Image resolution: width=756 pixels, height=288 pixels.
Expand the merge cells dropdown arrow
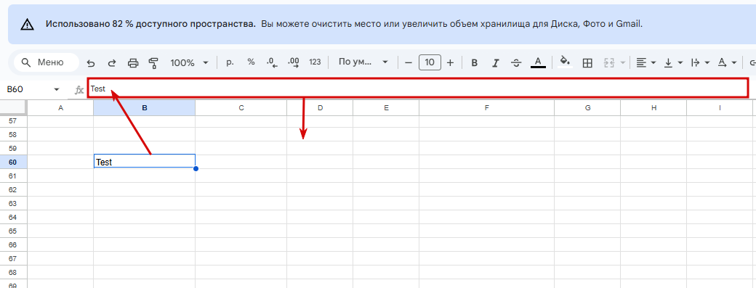point(623,62)
